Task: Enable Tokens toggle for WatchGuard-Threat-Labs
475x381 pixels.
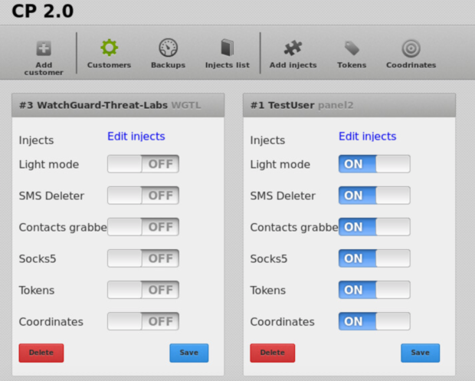Action: tap(143, 290)
